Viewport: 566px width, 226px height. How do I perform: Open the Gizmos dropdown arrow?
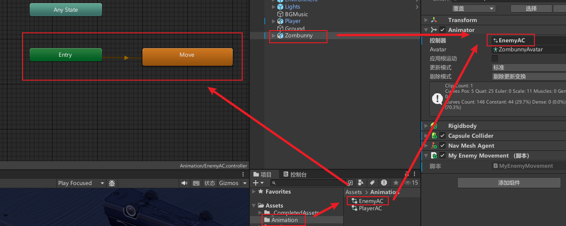(245, 183)
